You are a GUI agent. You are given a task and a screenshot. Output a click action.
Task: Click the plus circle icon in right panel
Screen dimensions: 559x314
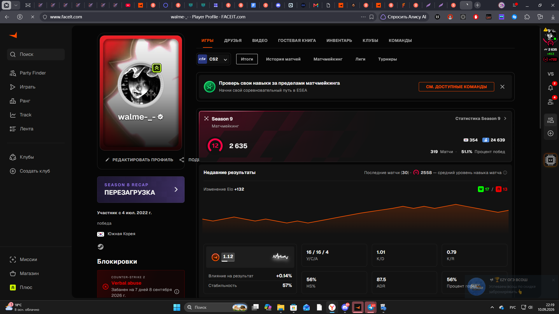551,133
